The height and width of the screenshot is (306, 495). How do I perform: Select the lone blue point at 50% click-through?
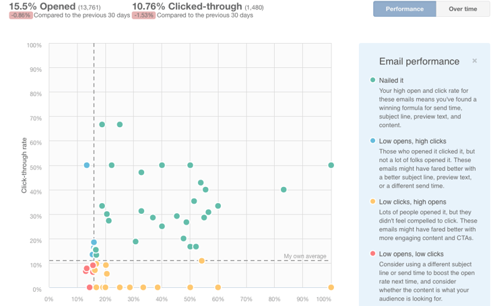tap(87, 165)
